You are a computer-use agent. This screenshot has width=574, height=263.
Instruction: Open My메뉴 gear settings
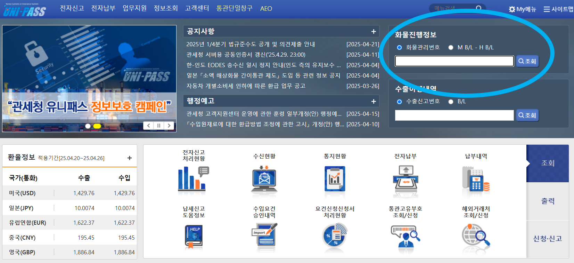click(x=522, y=9)
